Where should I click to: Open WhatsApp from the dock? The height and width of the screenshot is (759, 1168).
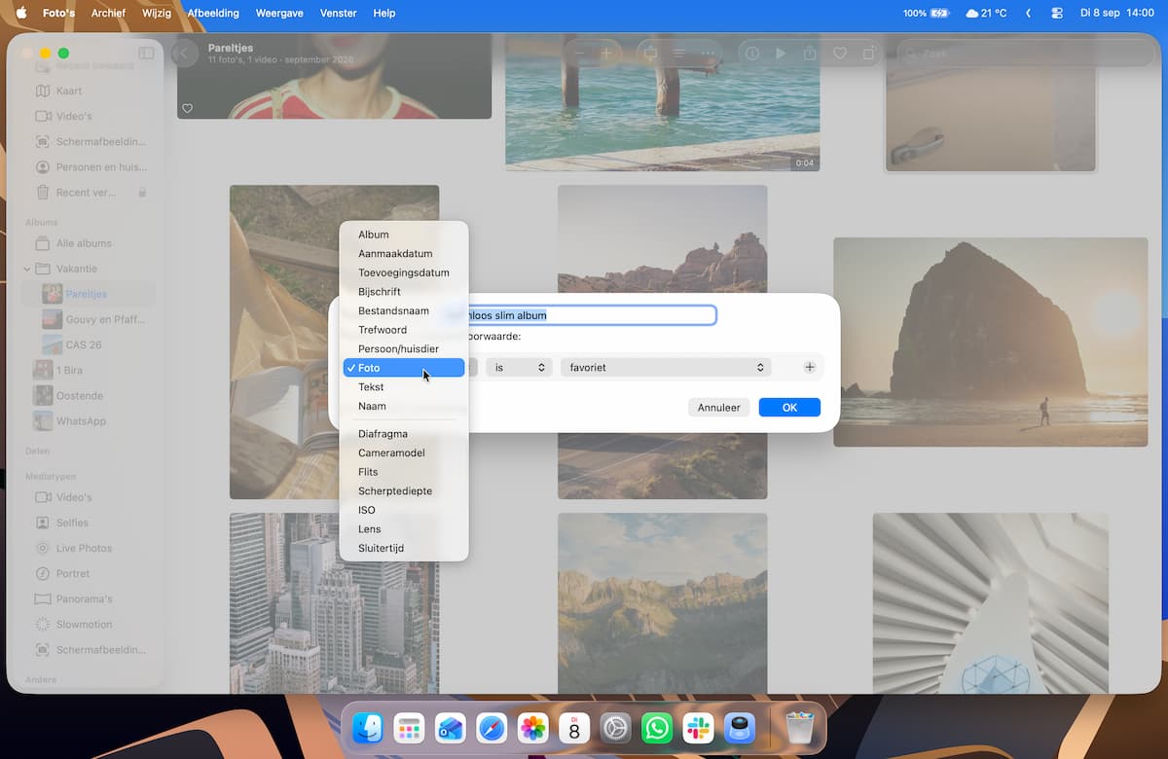(x=657, y=728)
